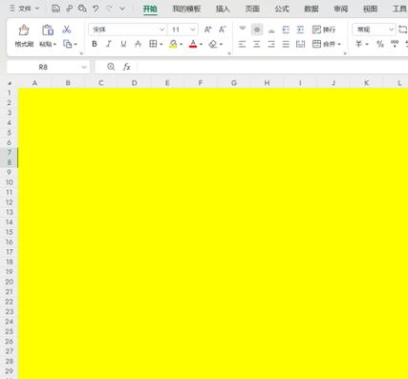Click the strikethrough text icon

[138, 44]
